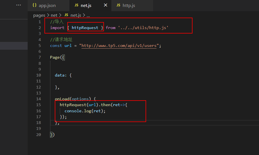Image resolution: width=259 pixels, height=155 pixels.
Task: Click line number 14 in the gutter
Action: (39, 99)
